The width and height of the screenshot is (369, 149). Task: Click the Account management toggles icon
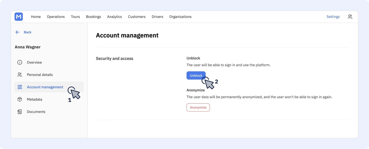(20, 87)
